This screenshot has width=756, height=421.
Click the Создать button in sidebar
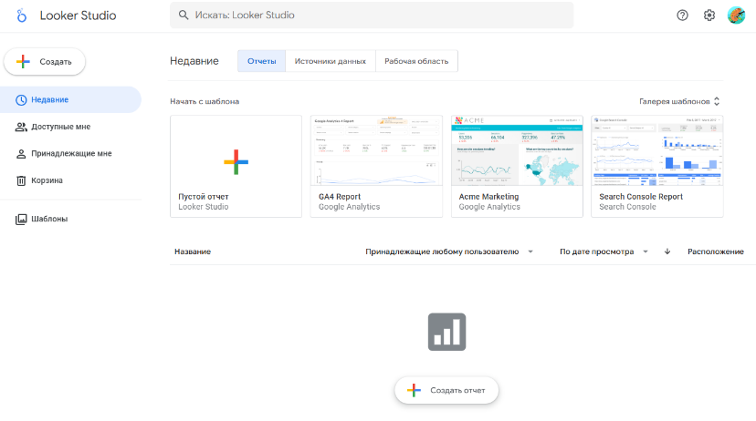45,62
